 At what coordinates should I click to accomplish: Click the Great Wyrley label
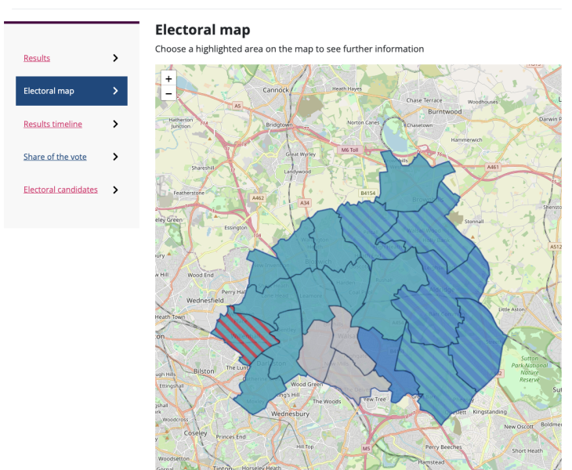coord(301,154)
